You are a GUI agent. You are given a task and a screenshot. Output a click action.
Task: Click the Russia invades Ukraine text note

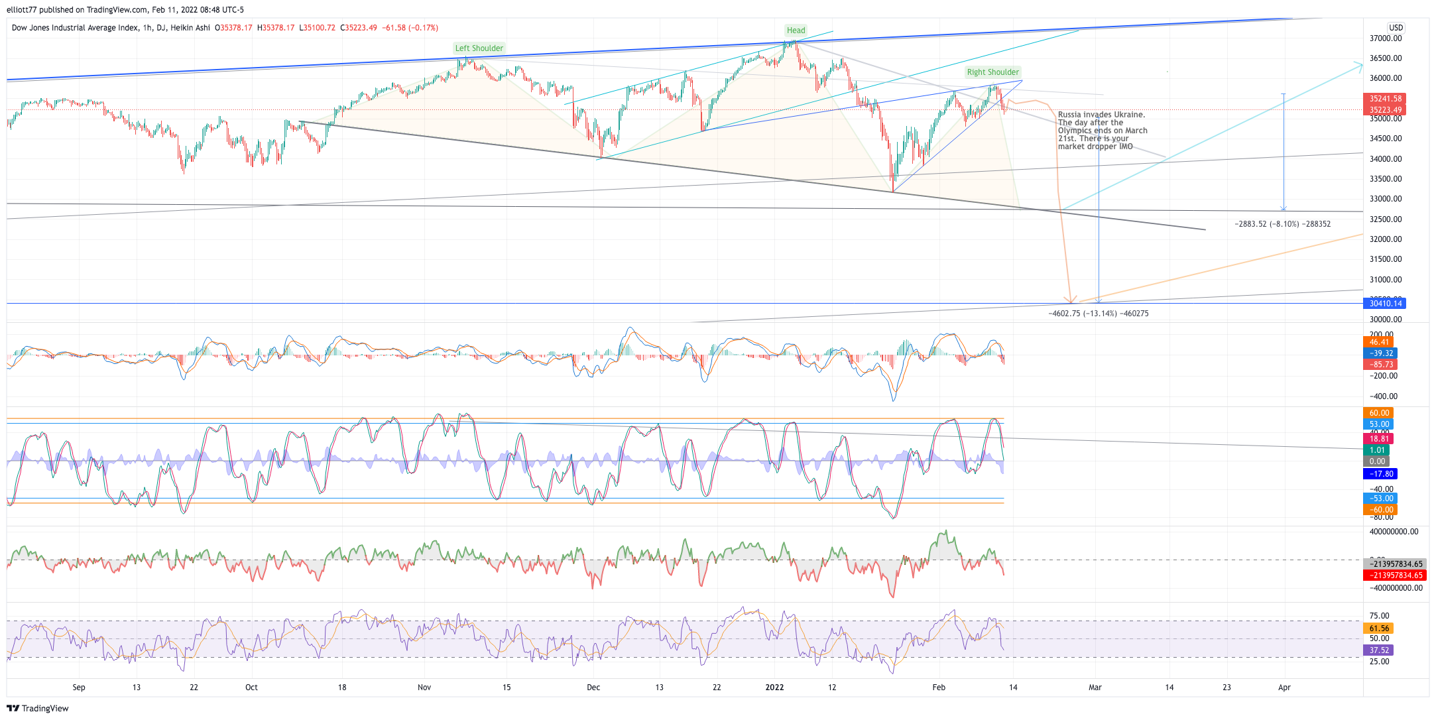click(1103, 131)
